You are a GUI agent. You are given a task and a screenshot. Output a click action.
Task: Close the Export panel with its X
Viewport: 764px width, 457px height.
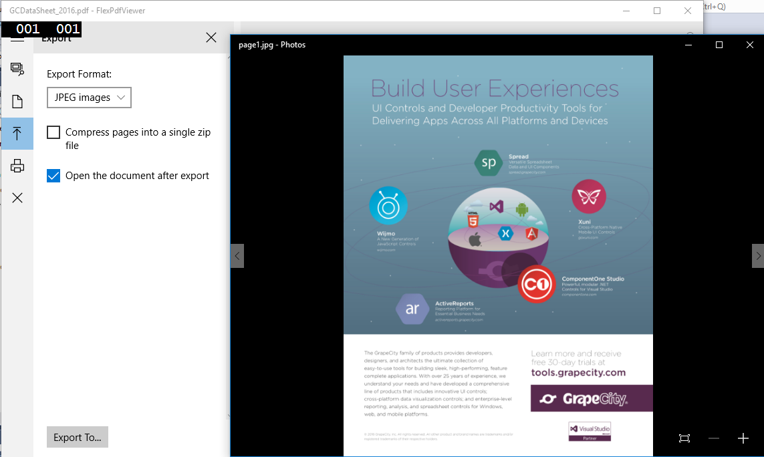click(x=211, y=38)
